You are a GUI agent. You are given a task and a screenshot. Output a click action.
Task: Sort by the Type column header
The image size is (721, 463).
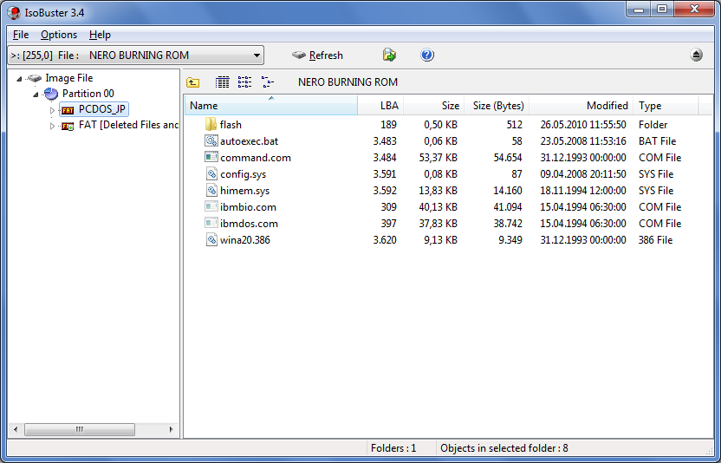666,106
